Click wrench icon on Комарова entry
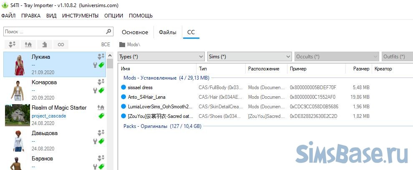Screen dimensions: 413x170 pyautogui.click(x=95, y=90)
